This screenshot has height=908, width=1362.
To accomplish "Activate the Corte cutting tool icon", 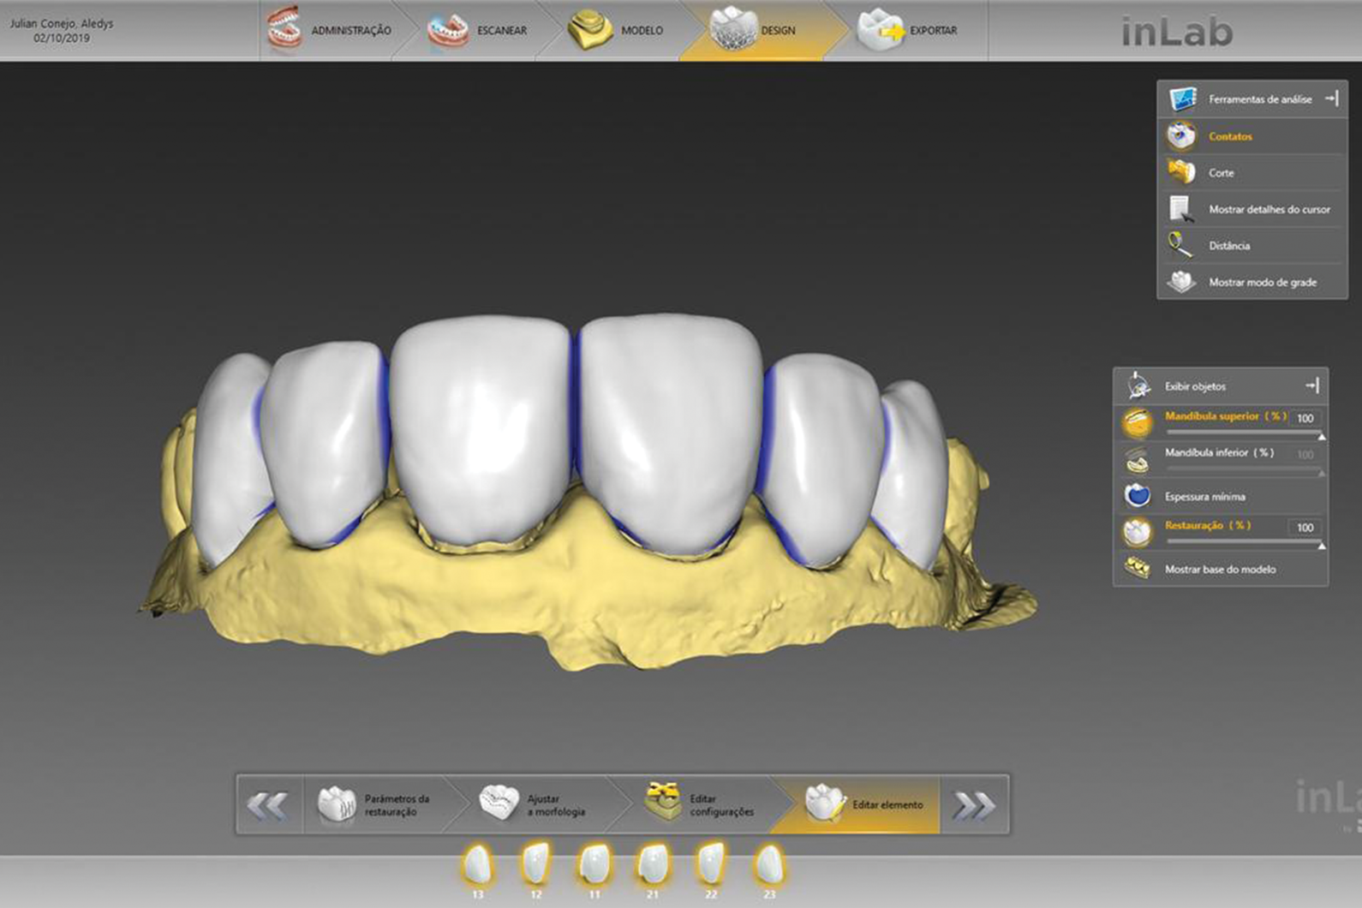I will point(1181,173).
